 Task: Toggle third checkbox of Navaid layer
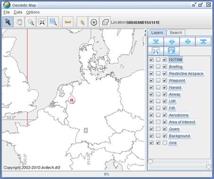(x=165, y=87)
